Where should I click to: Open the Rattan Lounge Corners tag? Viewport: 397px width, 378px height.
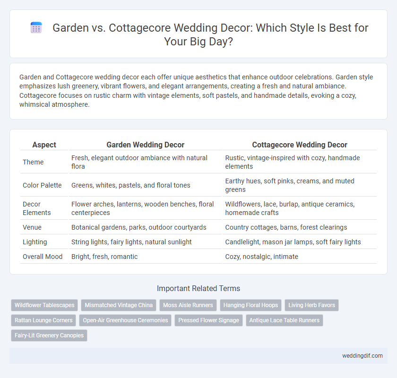43,320
